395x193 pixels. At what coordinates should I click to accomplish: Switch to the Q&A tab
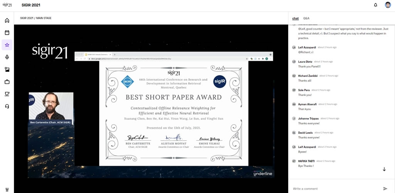(306, 18)
